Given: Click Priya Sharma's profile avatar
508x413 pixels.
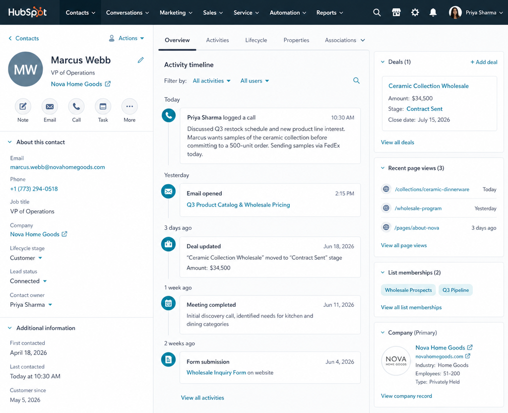Looking at the screenshot, I should (455, 12).
